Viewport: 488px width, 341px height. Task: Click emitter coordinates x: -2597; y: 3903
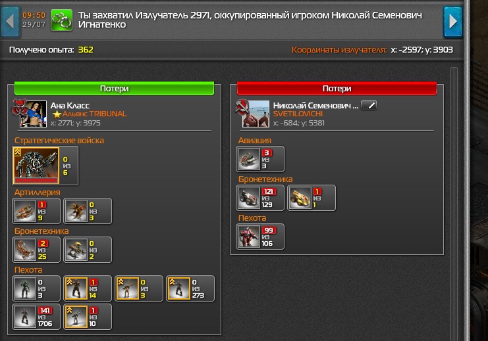(421, 50)
